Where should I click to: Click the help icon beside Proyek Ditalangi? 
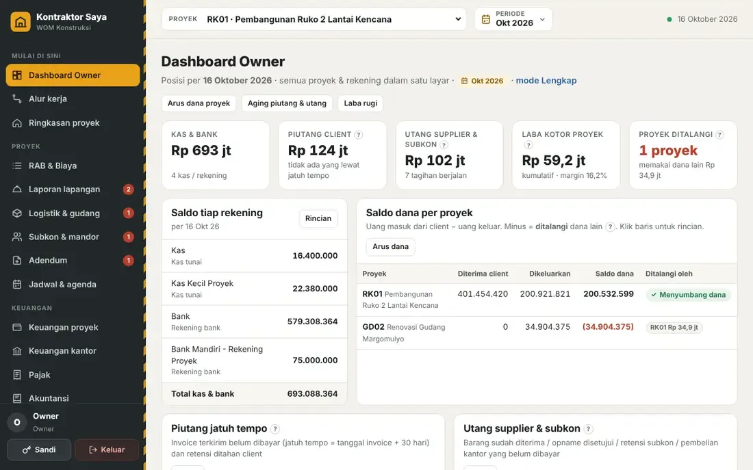719,135
